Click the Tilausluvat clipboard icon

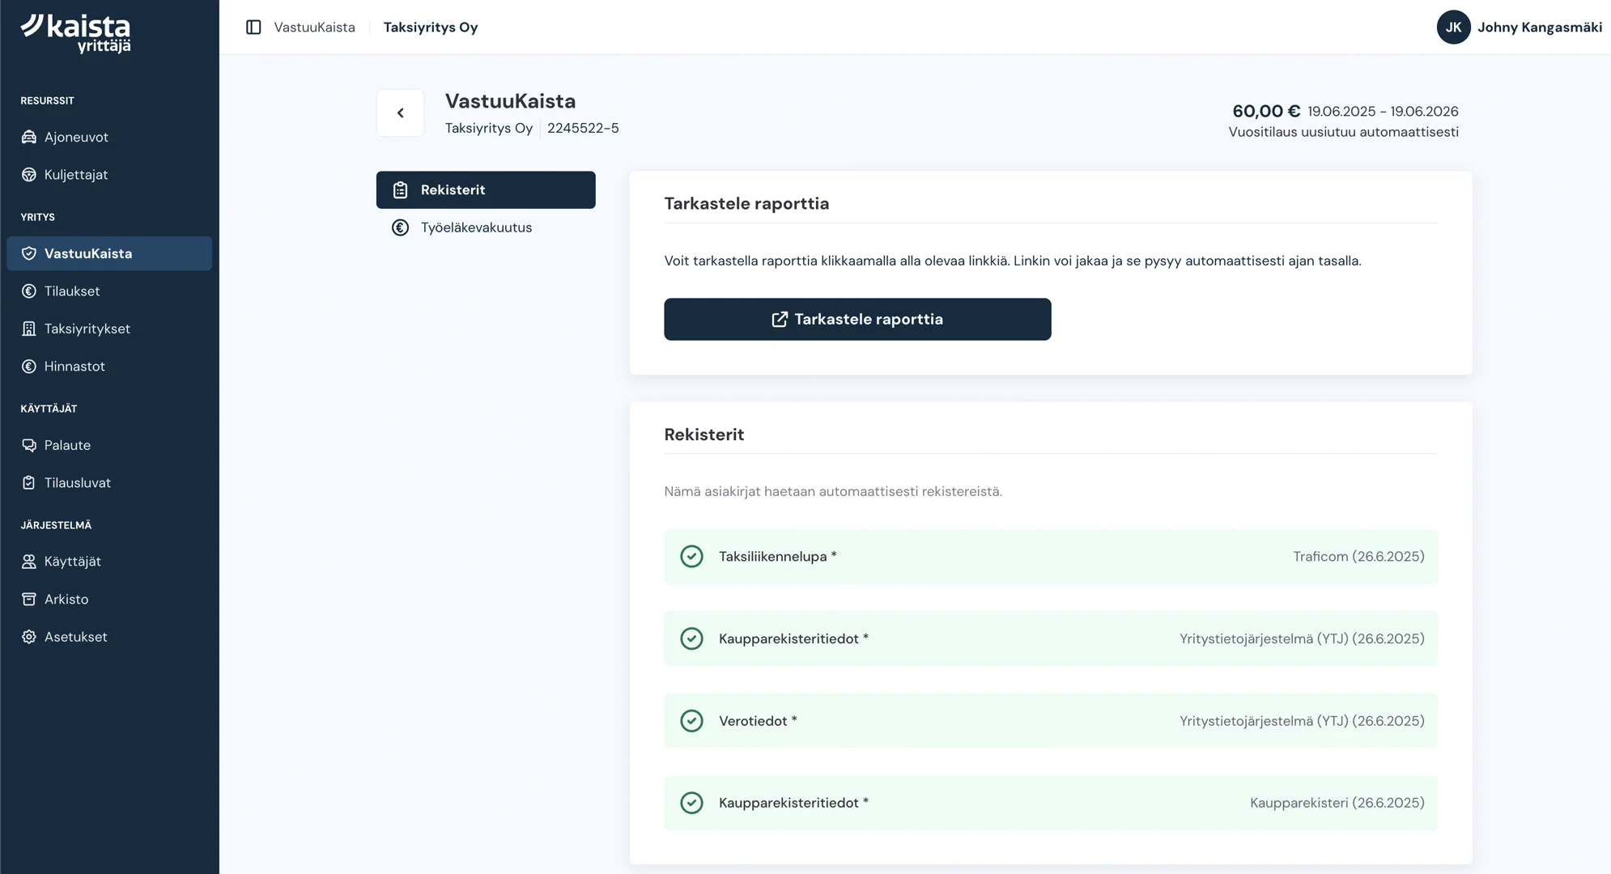click(29, 483)
